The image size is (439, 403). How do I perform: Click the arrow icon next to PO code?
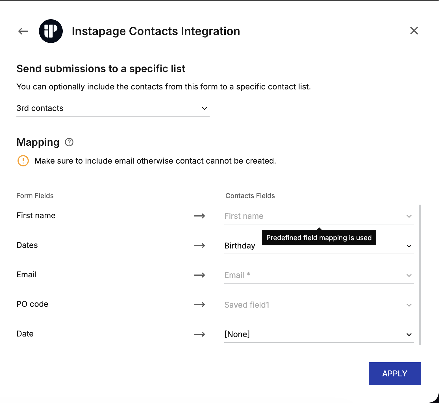pos(200,305)
